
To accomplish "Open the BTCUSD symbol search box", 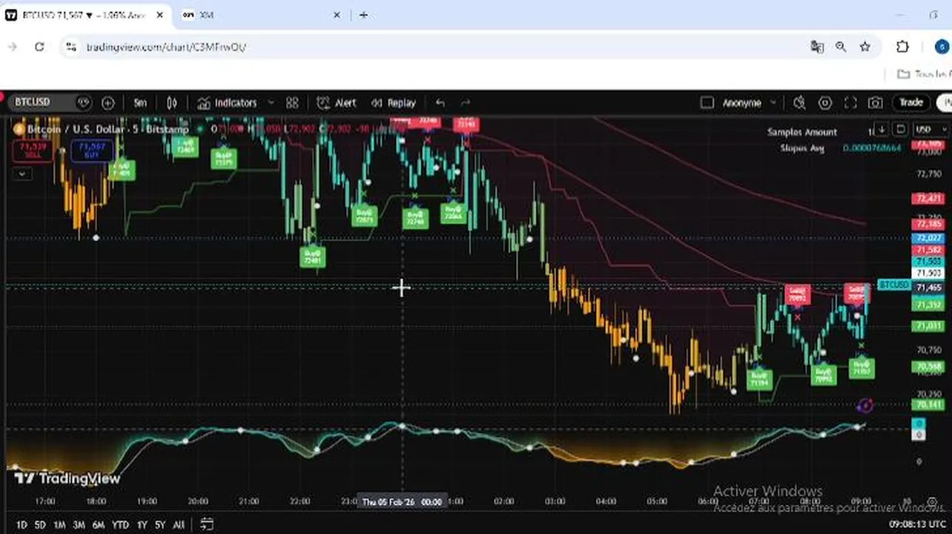I will click(x=49, y=102).
